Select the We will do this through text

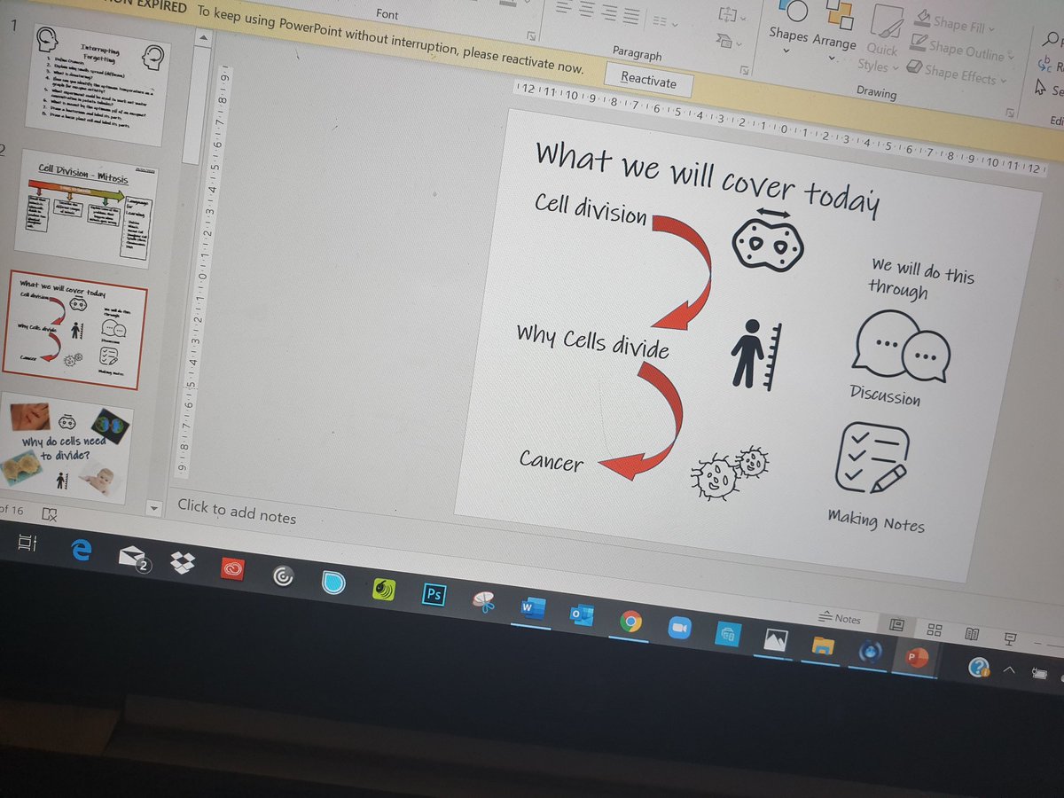(920, 278)
